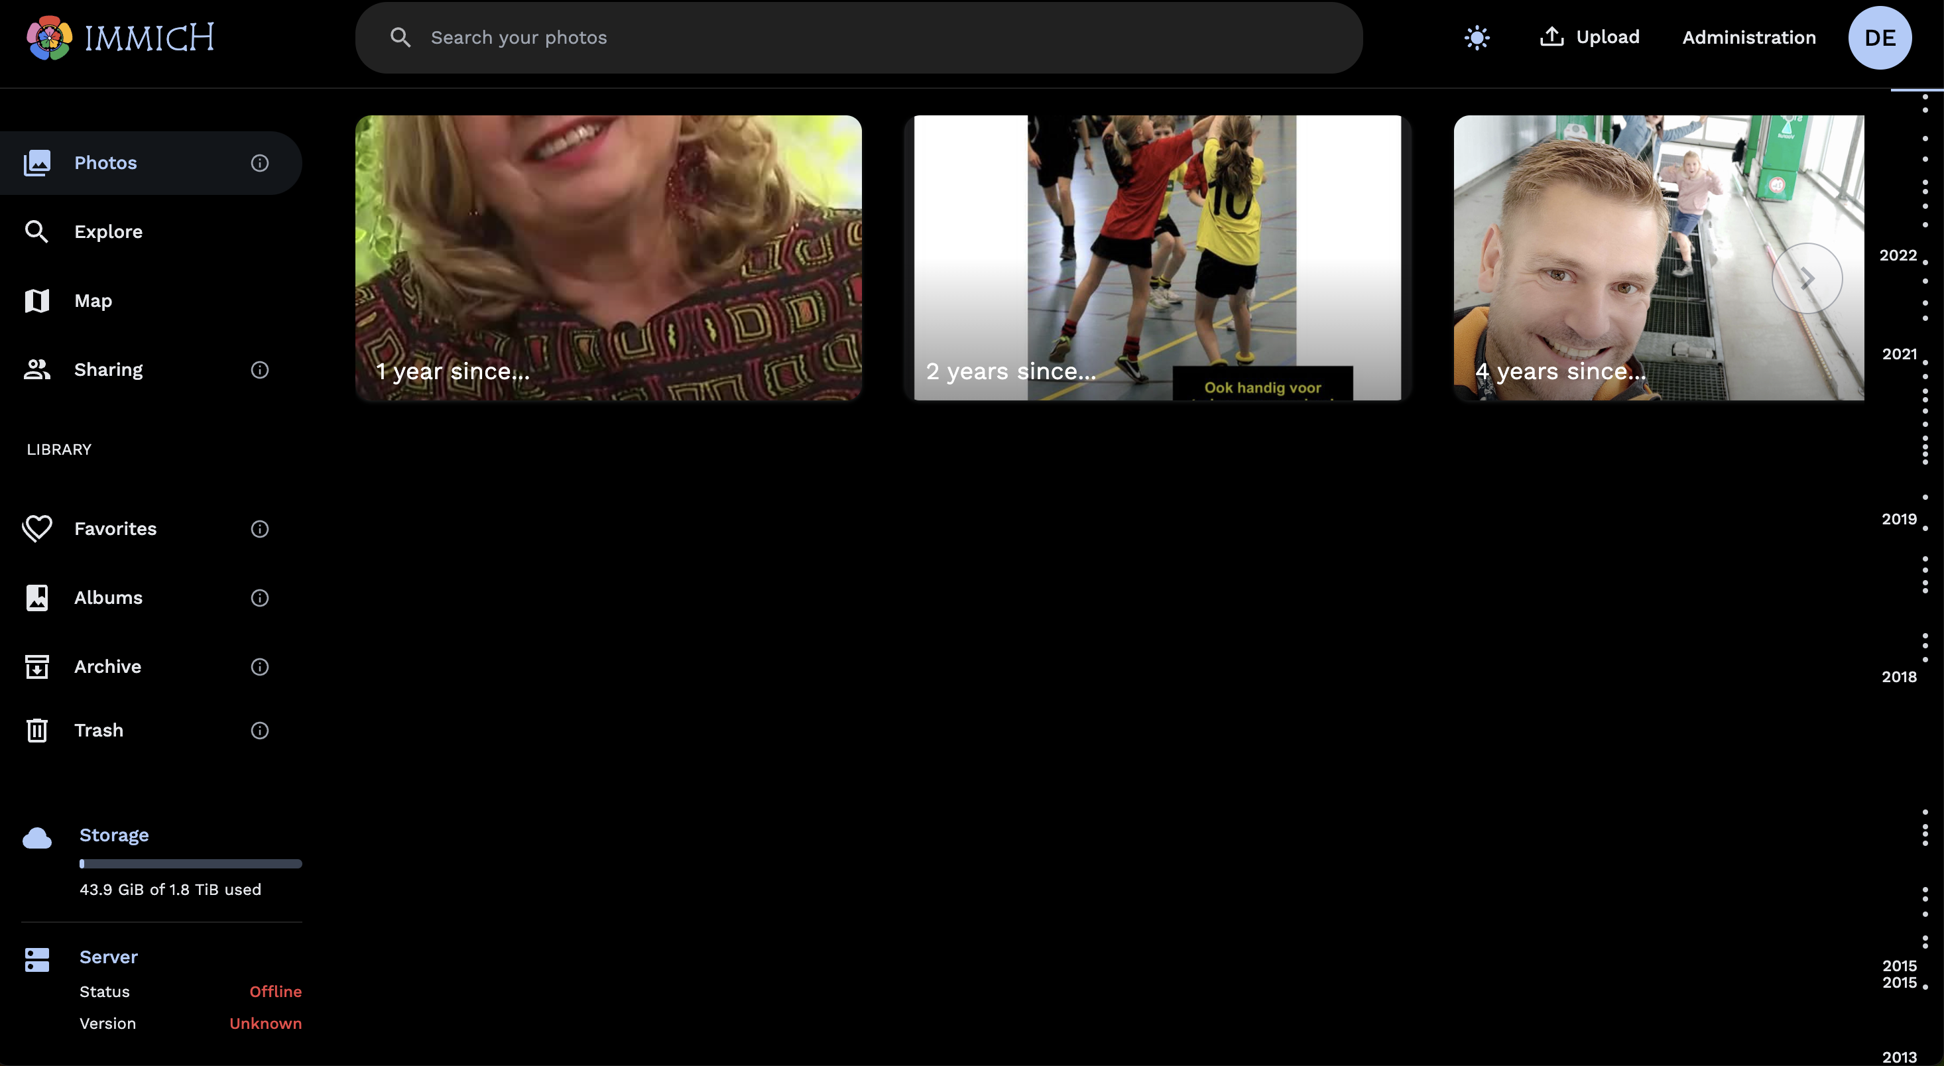The height and width of the screenshot is (1066, 1944).
Task: Open the Map view
Action: [93, 301]
